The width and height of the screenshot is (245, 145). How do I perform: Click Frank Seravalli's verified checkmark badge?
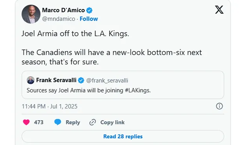(81, 81)
